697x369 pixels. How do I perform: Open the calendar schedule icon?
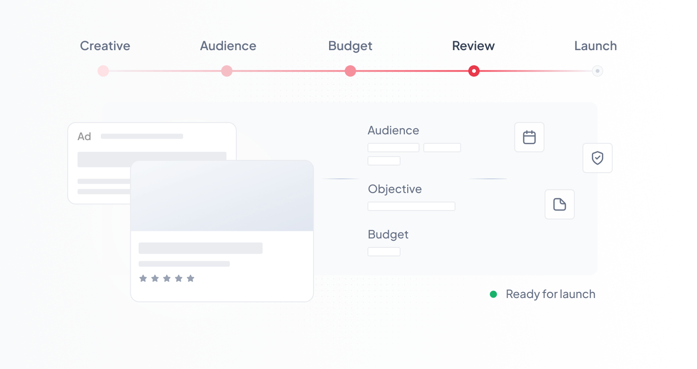(529, 137)
